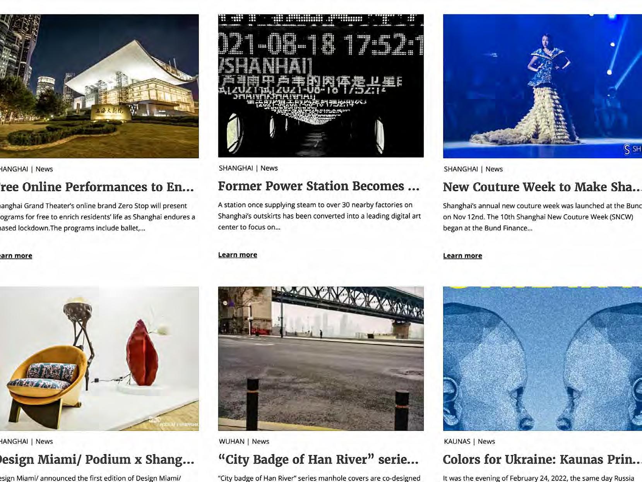Select the WUHAN | News category label
This screenshot has height=482, width=642.
[244, 441]
